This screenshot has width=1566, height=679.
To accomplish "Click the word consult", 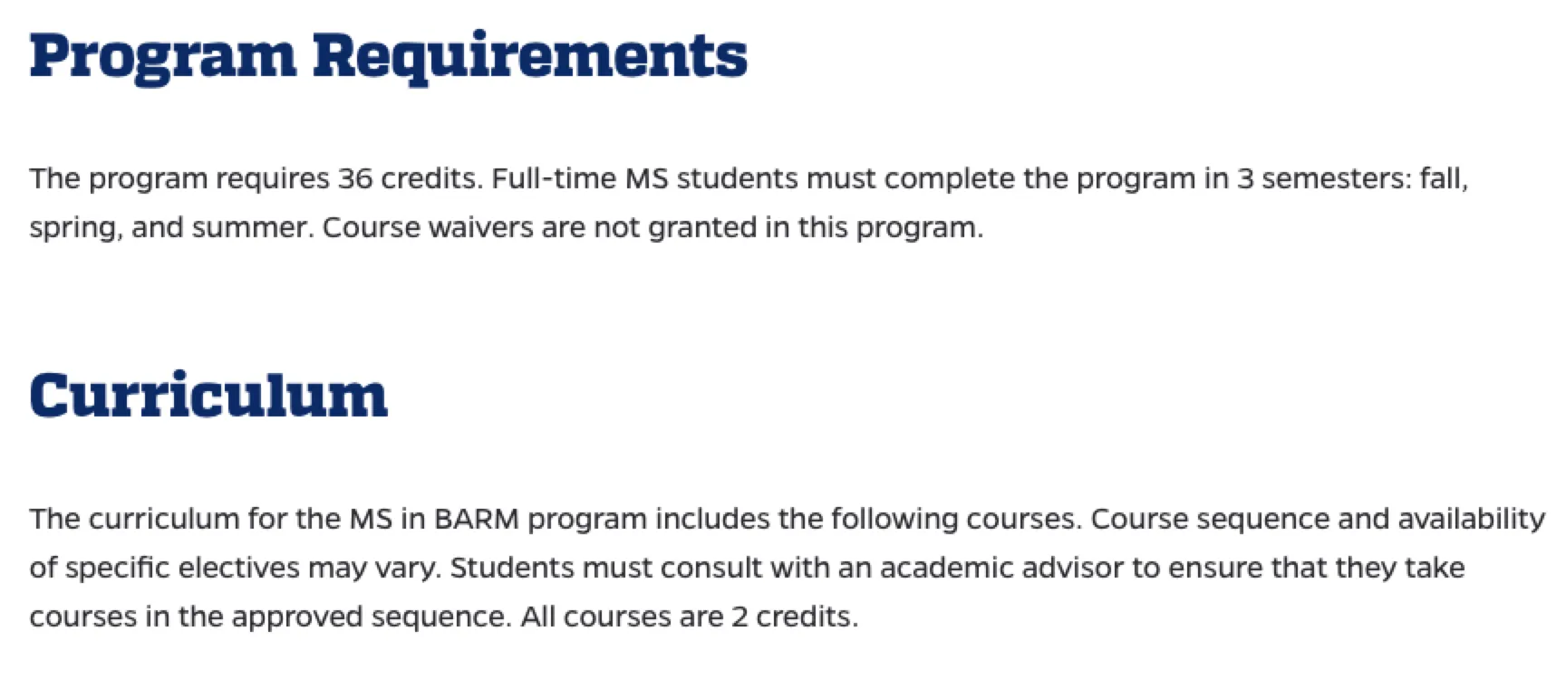I will (713, 568).
